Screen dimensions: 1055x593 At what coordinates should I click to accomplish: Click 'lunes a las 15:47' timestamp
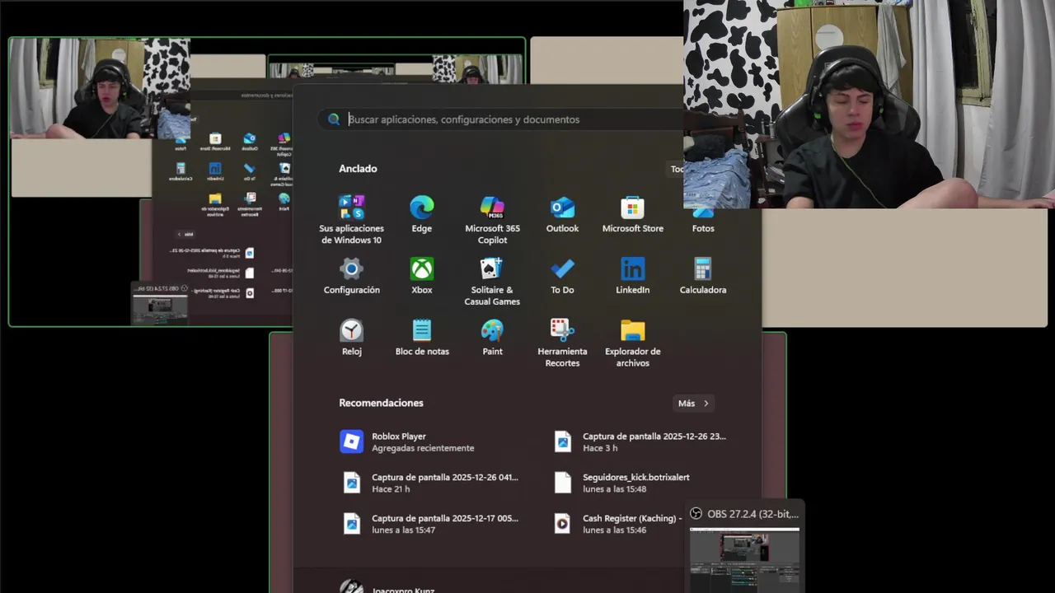click(403, 530)
